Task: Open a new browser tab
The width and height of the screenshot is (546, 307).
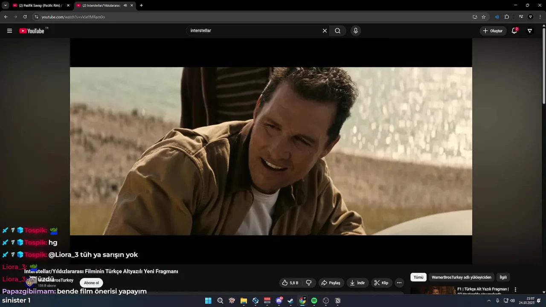Action: [141, 6]
